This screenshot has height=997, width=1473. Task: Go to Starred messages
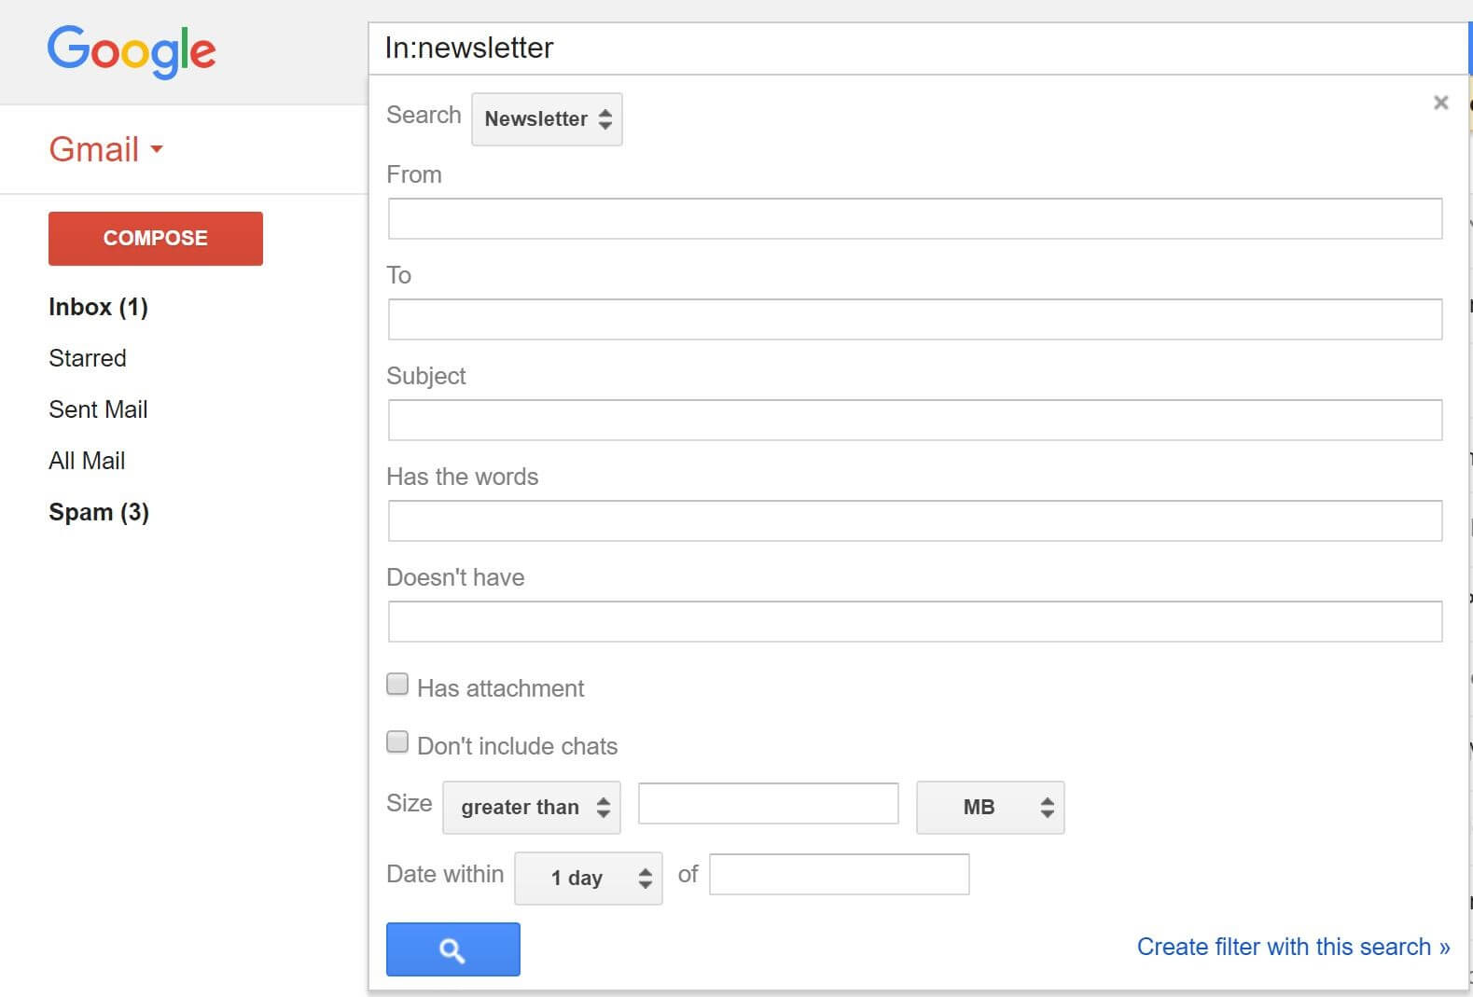coord(88,358)
